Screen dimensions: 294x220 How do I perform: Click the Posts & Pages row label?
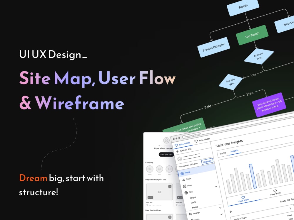240,218
